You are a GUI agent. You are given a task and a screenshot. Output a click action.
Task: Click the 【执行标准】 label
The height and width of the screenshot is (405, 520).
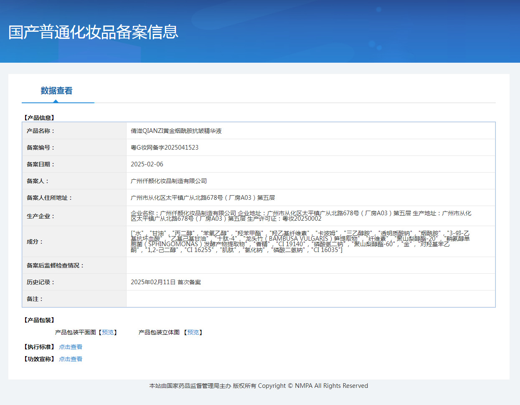click(x=39, y=347)
